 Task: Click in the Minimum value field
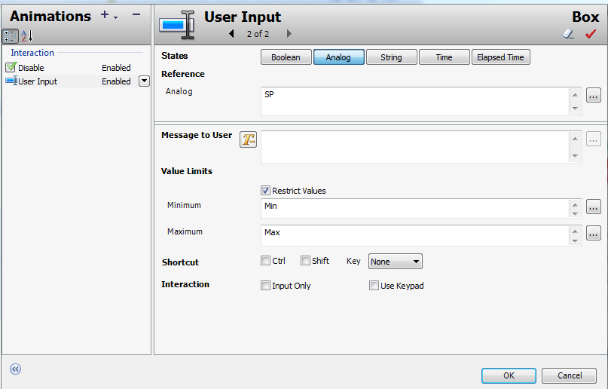tap(414, 207)
